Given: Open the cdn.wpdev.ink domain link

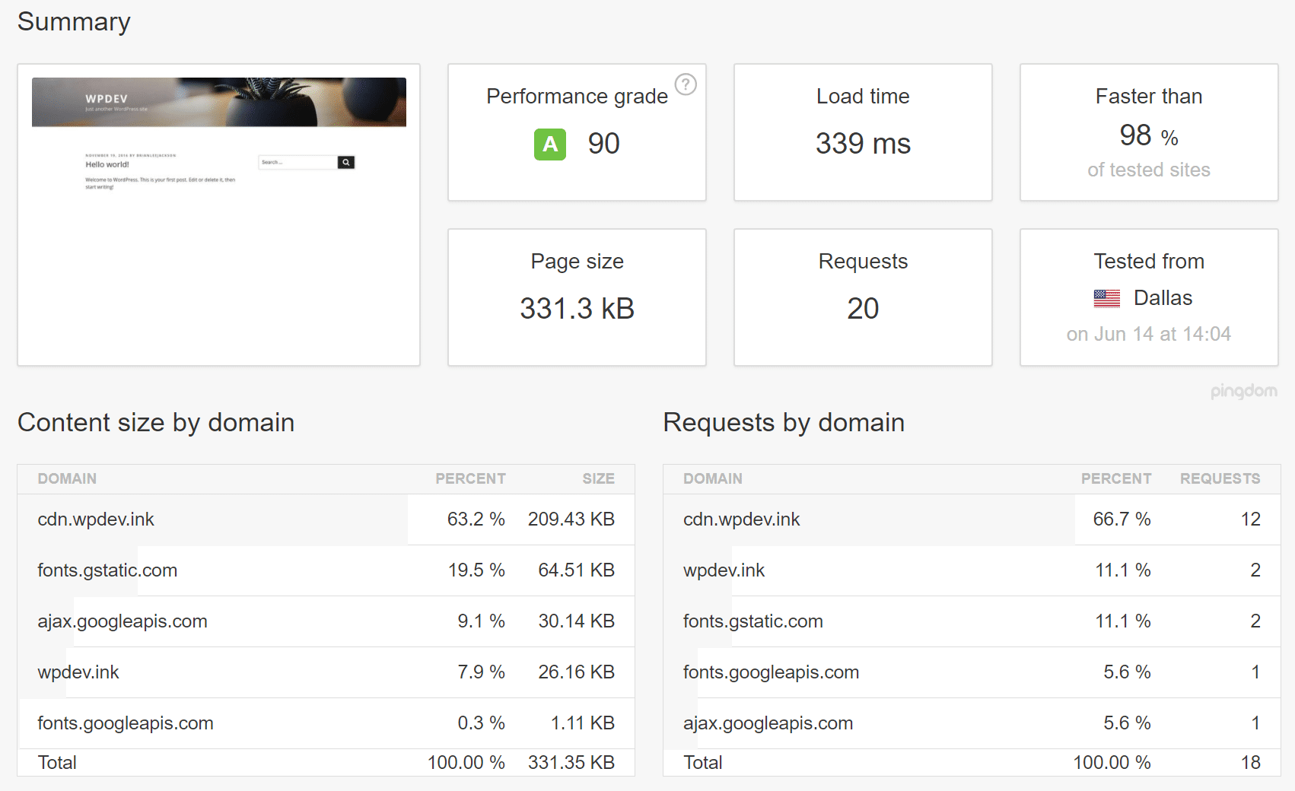Looking at the screenshot, I should coord(96,519).
